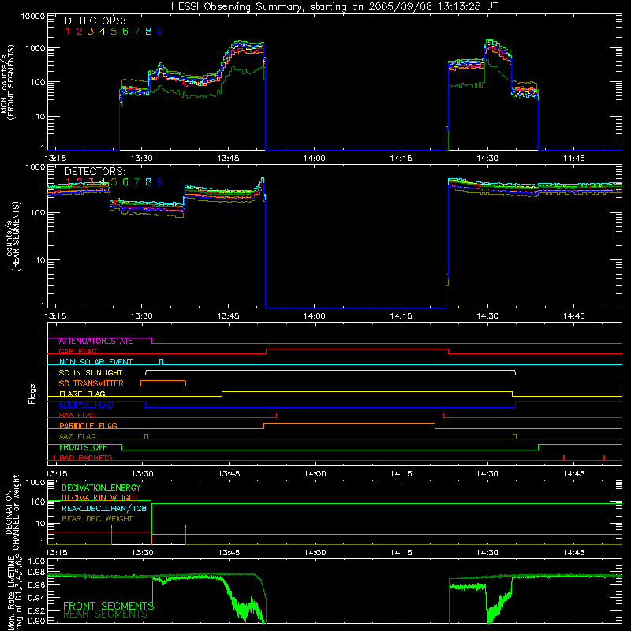Click the 10000 tick label on front plot
Screen dimensions: 631x631
pos(33,17)
